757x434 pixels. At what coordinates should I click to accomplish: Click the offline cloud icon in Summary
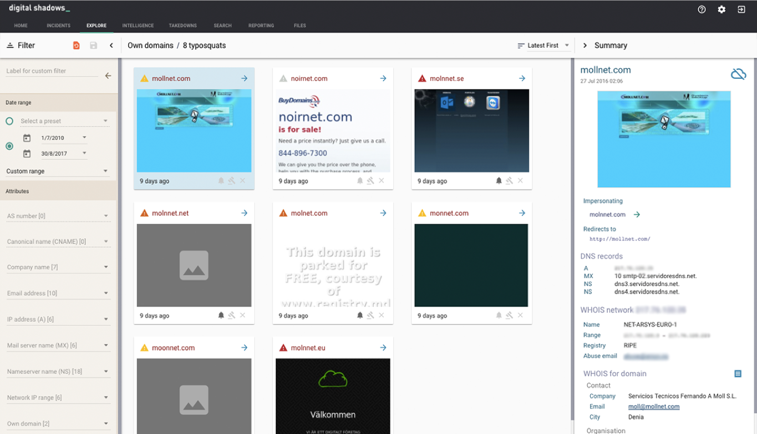[738, 74]
